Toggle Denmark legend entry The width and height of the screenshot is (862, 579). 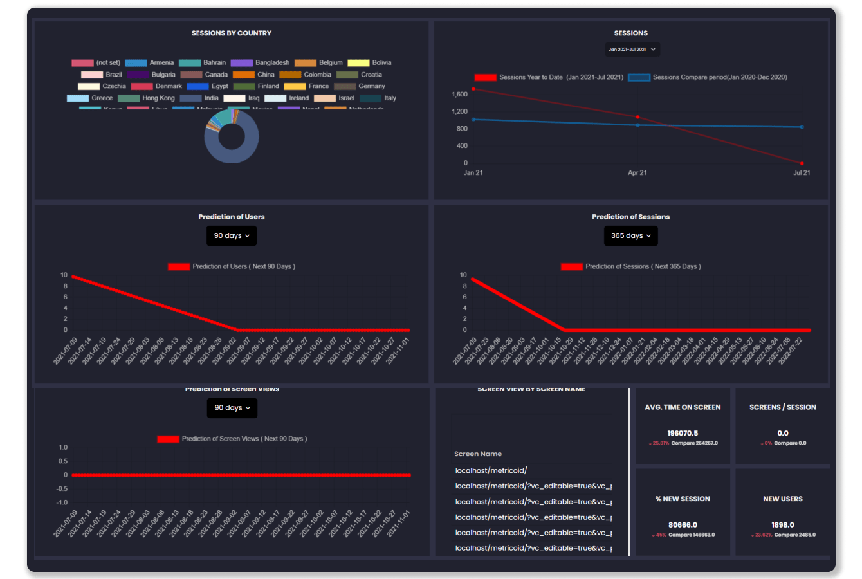156,86
